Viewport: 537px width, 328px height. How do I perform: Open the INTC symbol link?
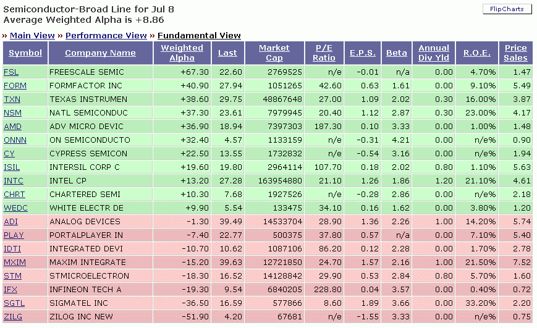pos(13,181)
